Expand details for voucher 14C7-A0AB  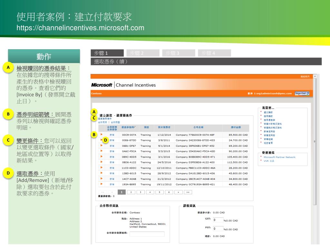102,178
